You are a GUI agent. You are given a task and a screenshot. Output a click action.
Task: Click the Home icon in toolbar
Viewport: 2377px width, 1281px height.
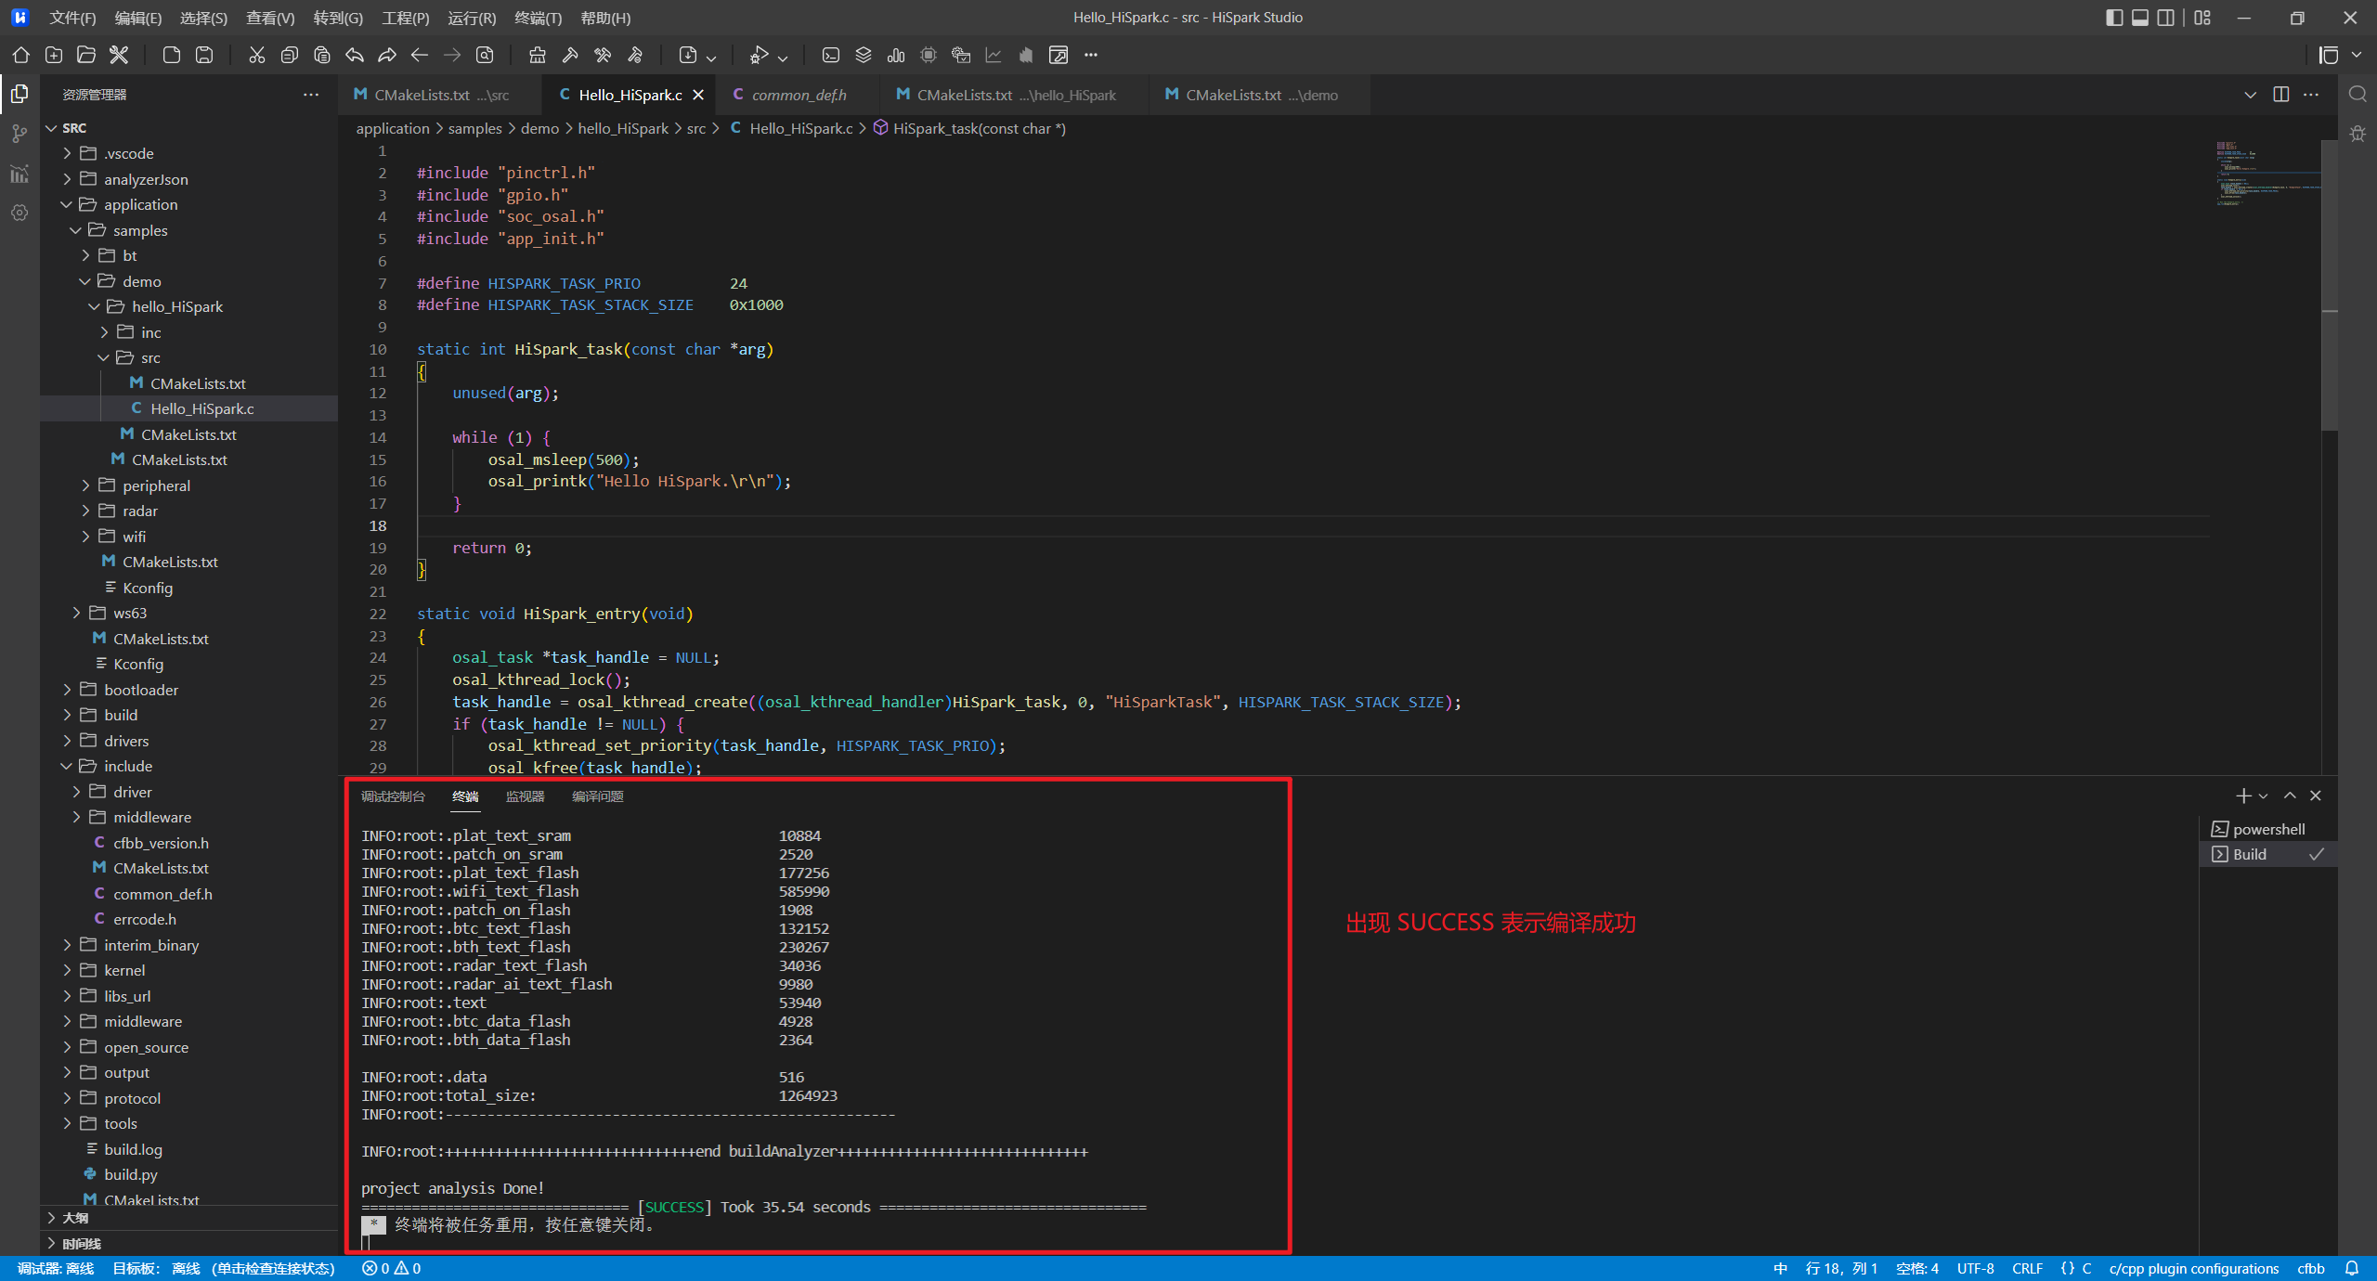[20, 55]
